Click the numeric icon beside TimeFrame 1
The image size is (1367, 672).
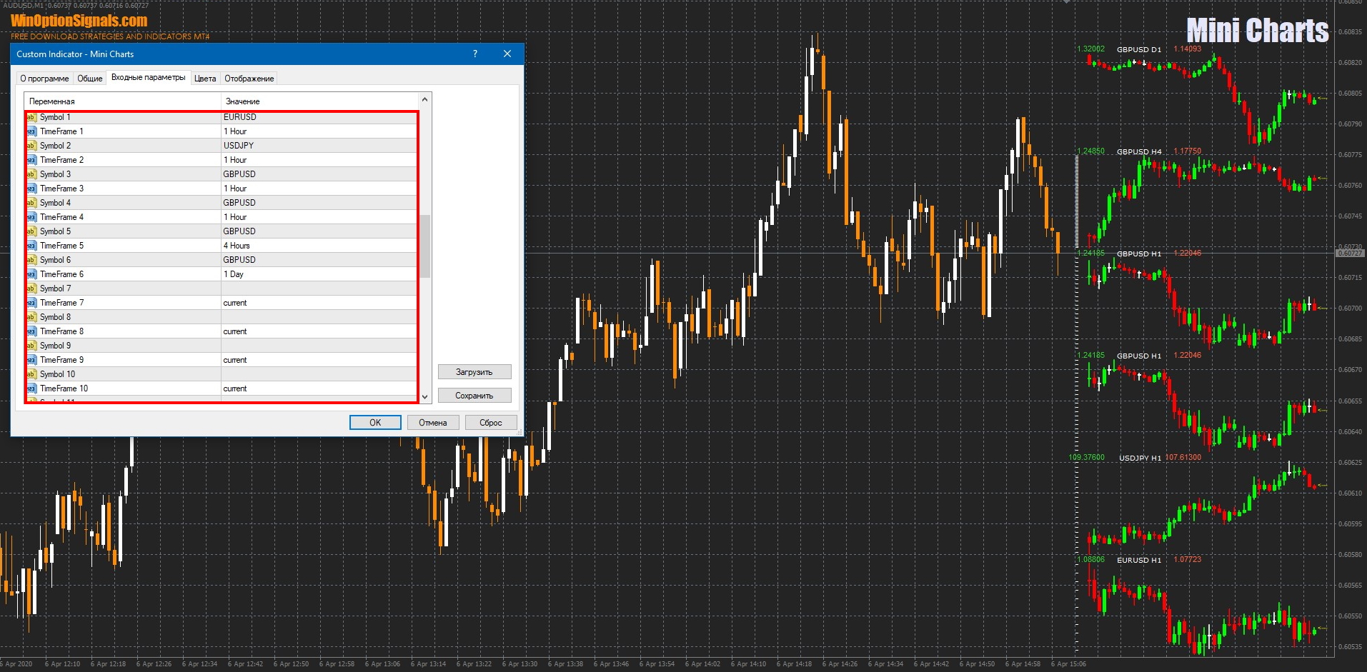[31, 131]
